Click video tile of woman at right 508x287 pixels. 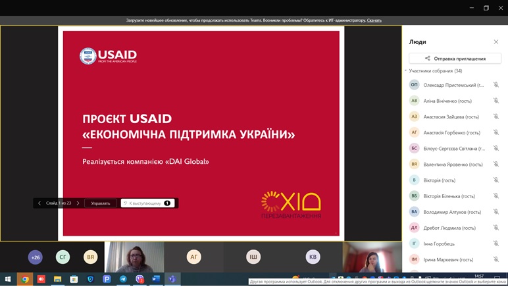372,257
